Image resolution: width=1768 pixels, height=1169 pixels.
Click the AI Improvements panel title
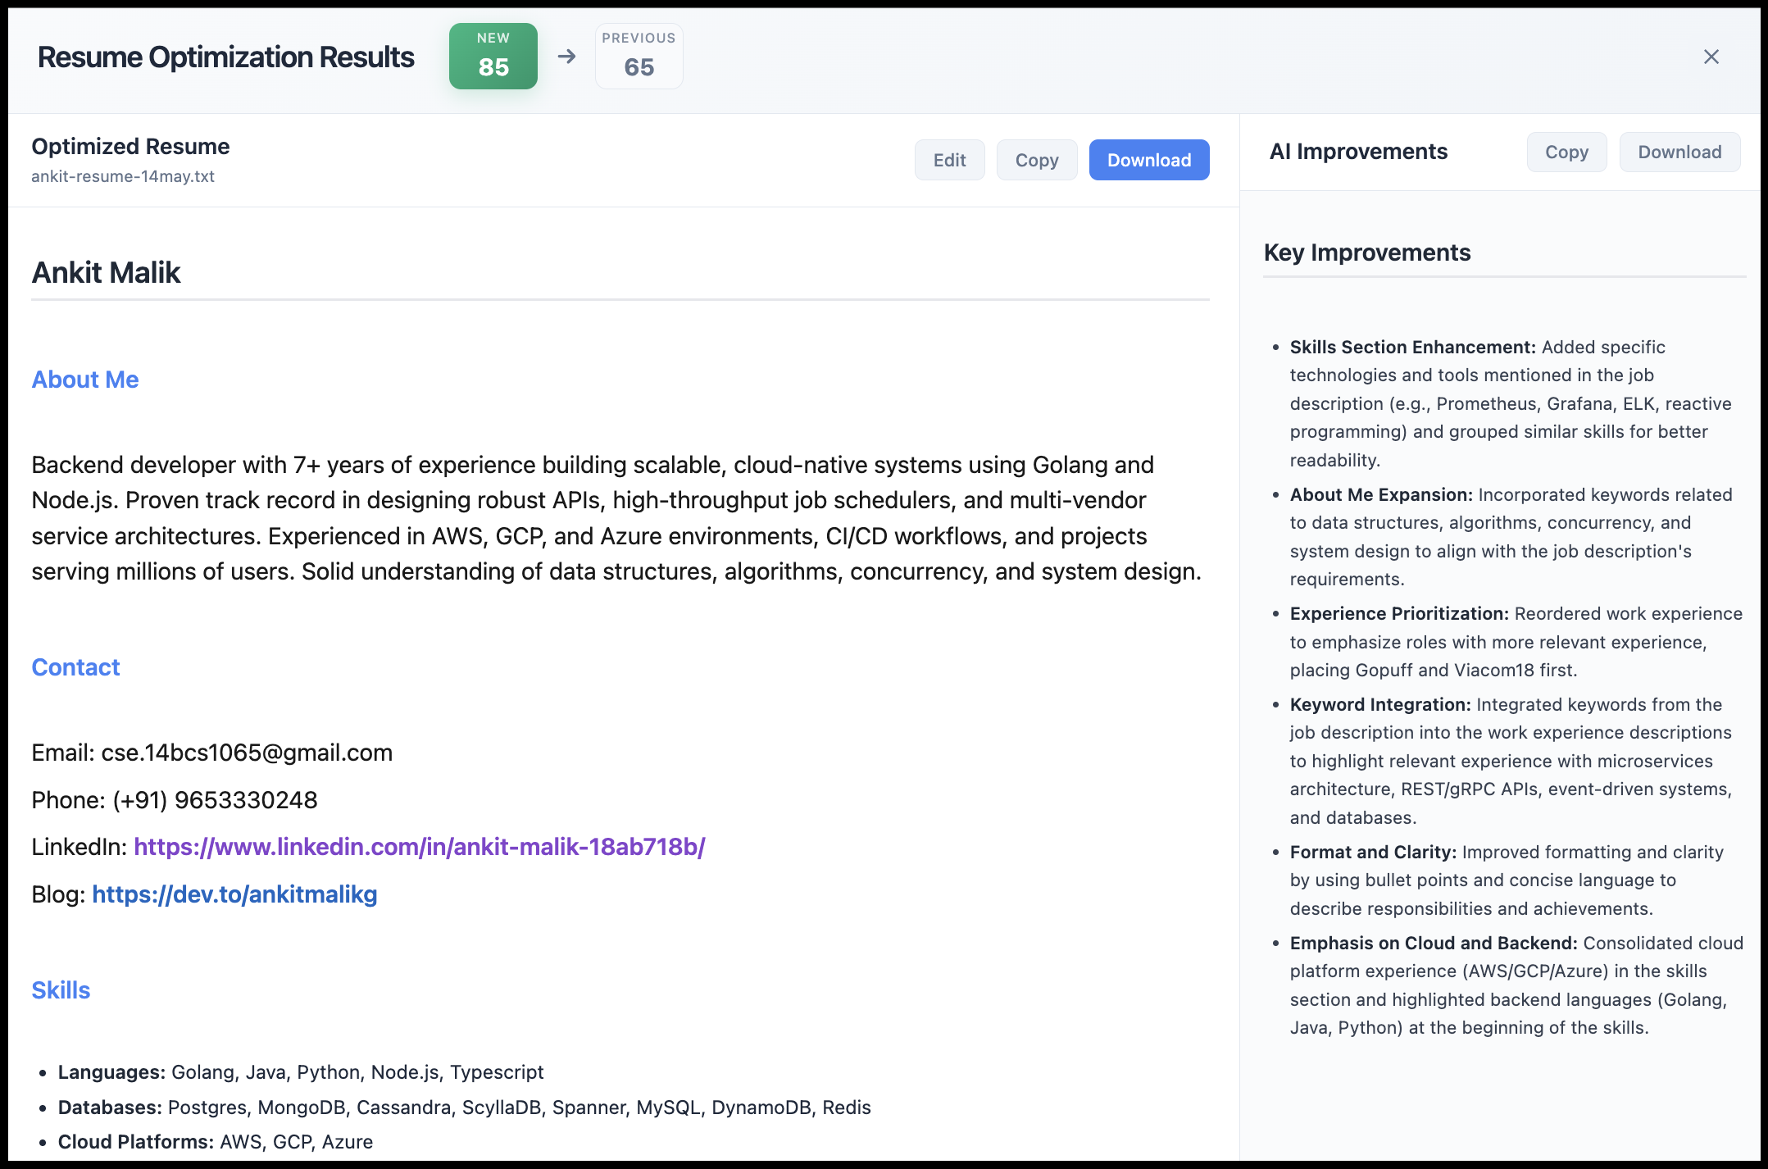point(1357,152)
